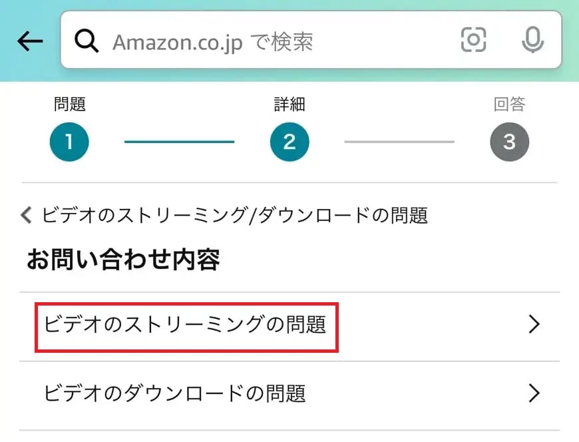The width and height of the screenshot is (579, 442).
Task: Jump to the 回答 step label
Action: click(x=509, y=105)
